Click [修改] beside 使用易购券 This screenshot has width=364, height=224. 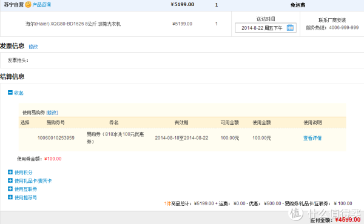52,113
